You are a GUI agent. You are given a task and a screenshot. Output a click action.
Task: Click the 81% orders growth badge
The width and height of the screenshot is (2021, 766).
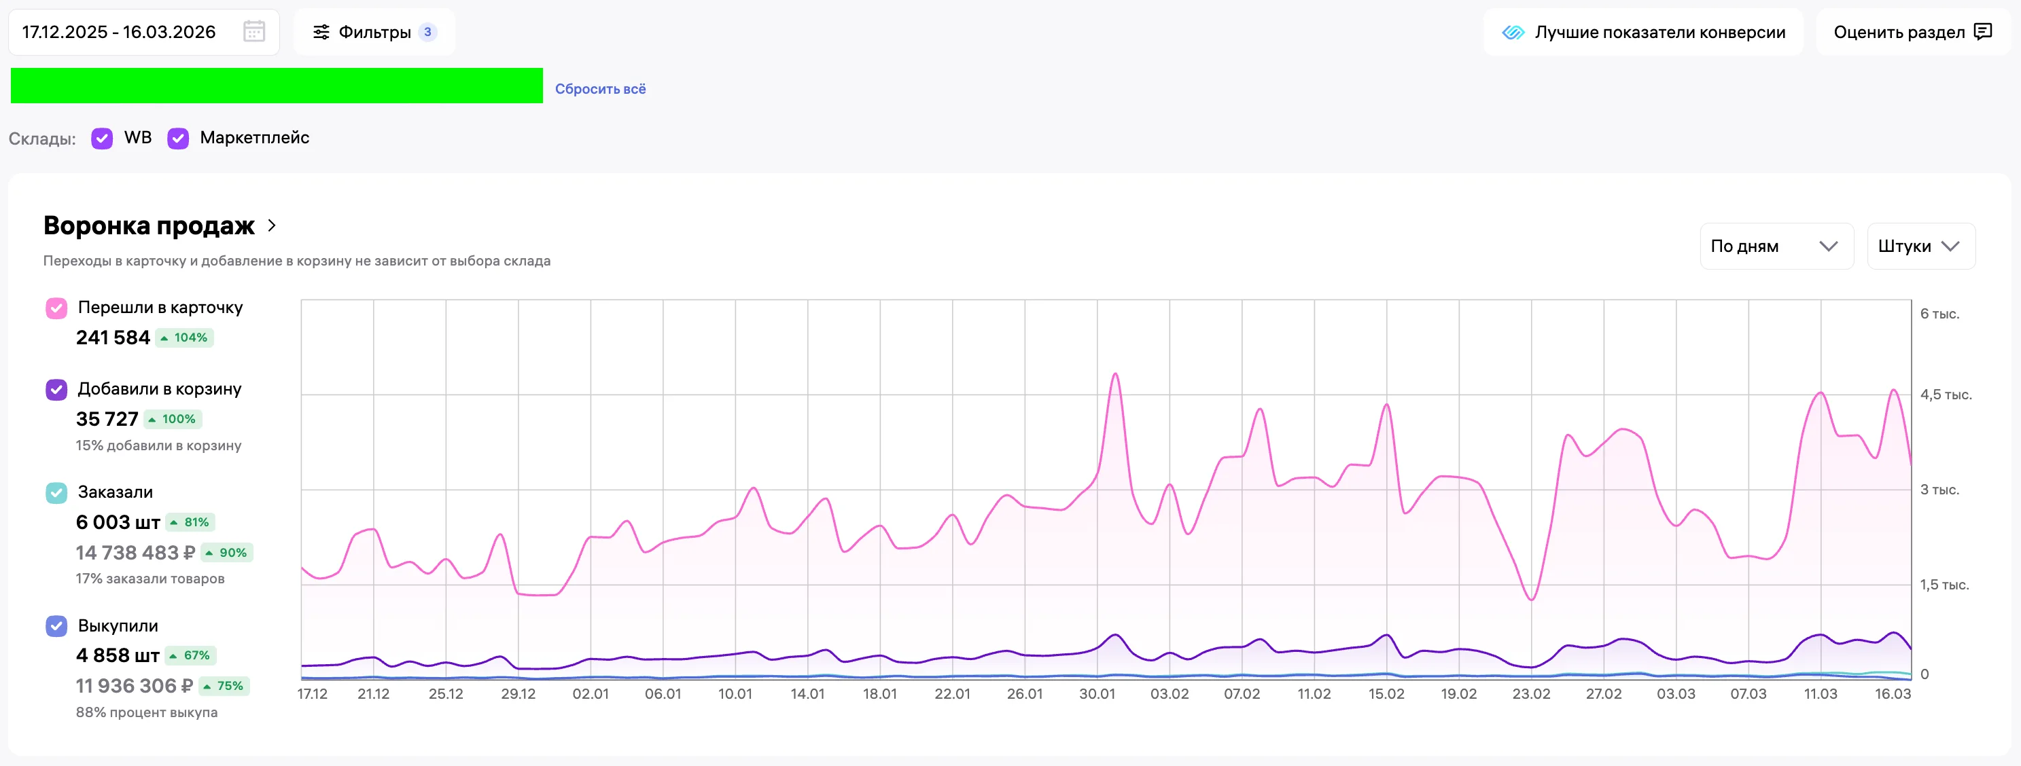pos(191,522)
